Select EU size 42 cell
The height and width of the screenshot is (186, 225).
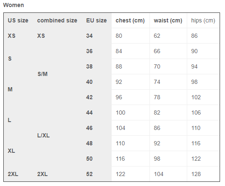[89, 97]
